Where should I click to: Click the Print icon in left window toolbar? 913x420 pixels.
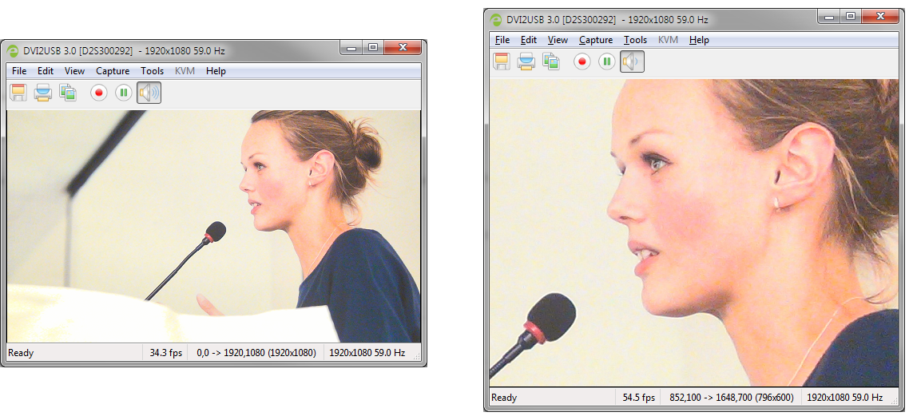click(43, 93)
